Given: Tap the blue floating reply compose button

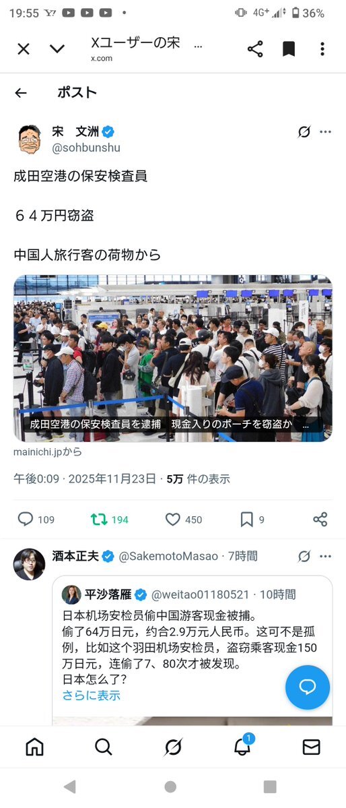Looking at the screenshot, I should pyautogui.click(x=308, y=687).
